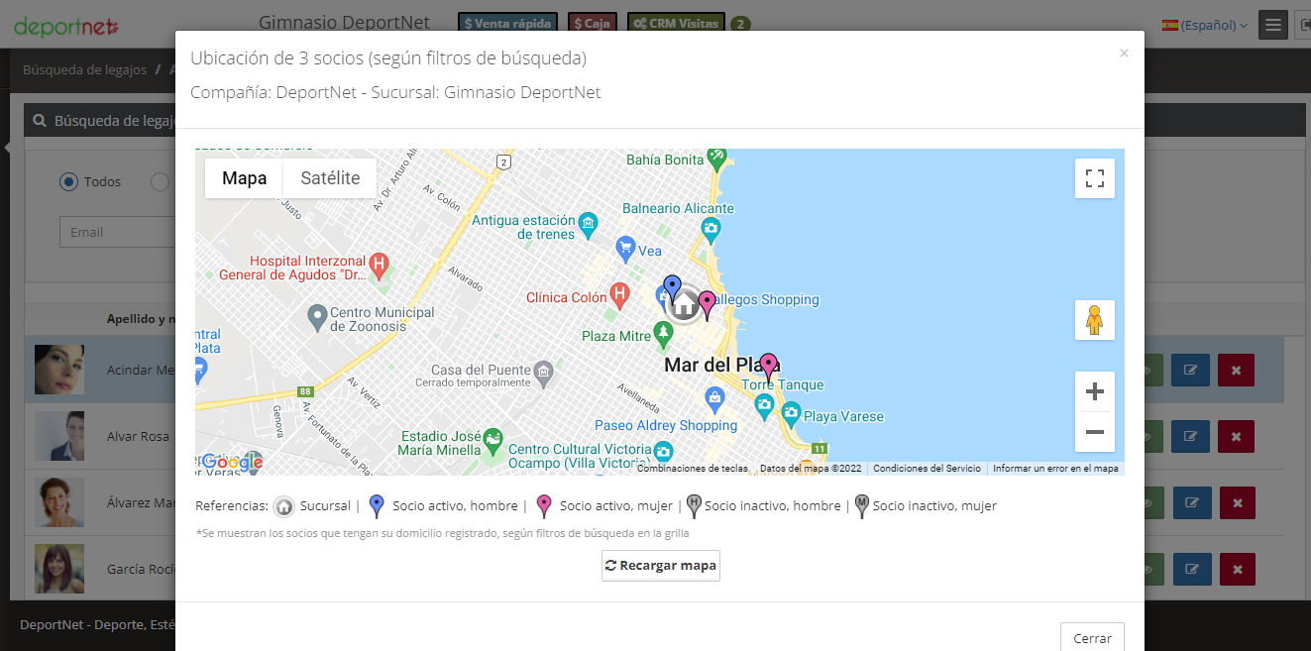Open the Venta rápida button
Image resolution: width=1311 pixels, height=651 pixels.
click(506, 23)
